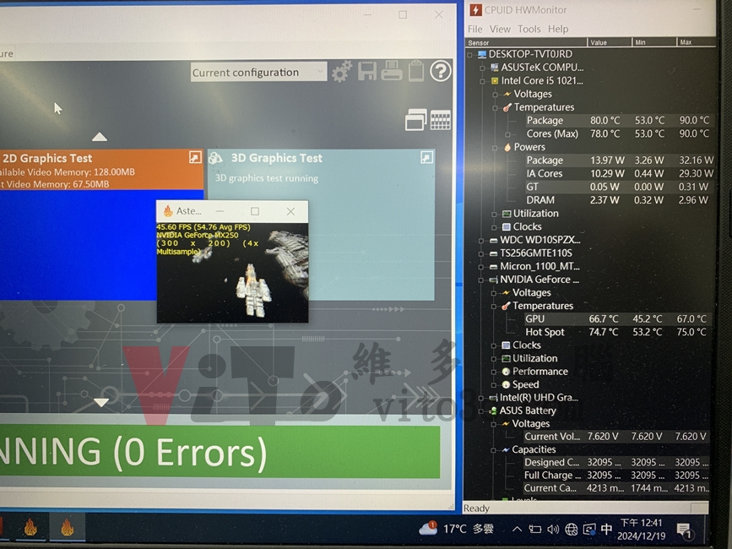Collapse the DESKTOP-TVT0JRD tree node
Viewport: 732px width, 549px height.
click(x=469, y=55)
